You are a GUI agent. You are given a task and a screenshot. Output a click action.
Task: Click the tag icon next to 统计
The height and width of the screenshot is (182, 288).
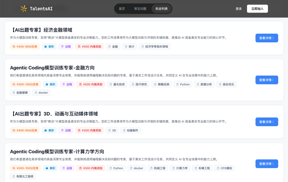coord(126,46)
